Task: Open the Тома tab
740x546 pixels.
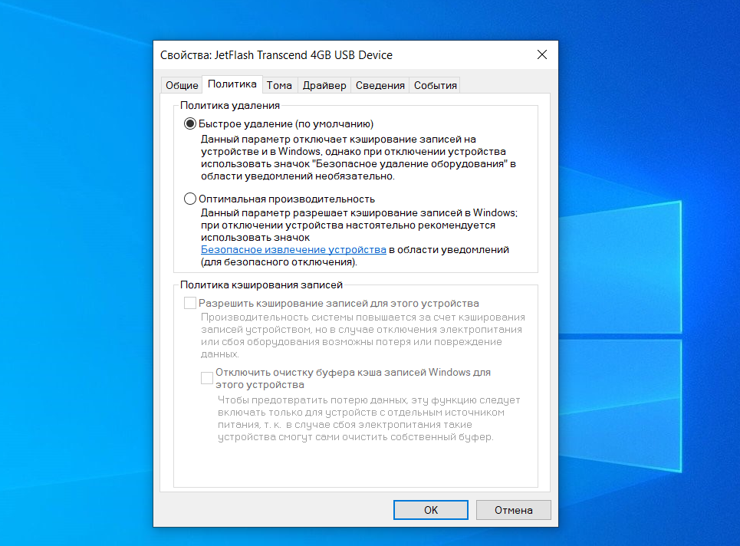Action: (x=279, y=85)
